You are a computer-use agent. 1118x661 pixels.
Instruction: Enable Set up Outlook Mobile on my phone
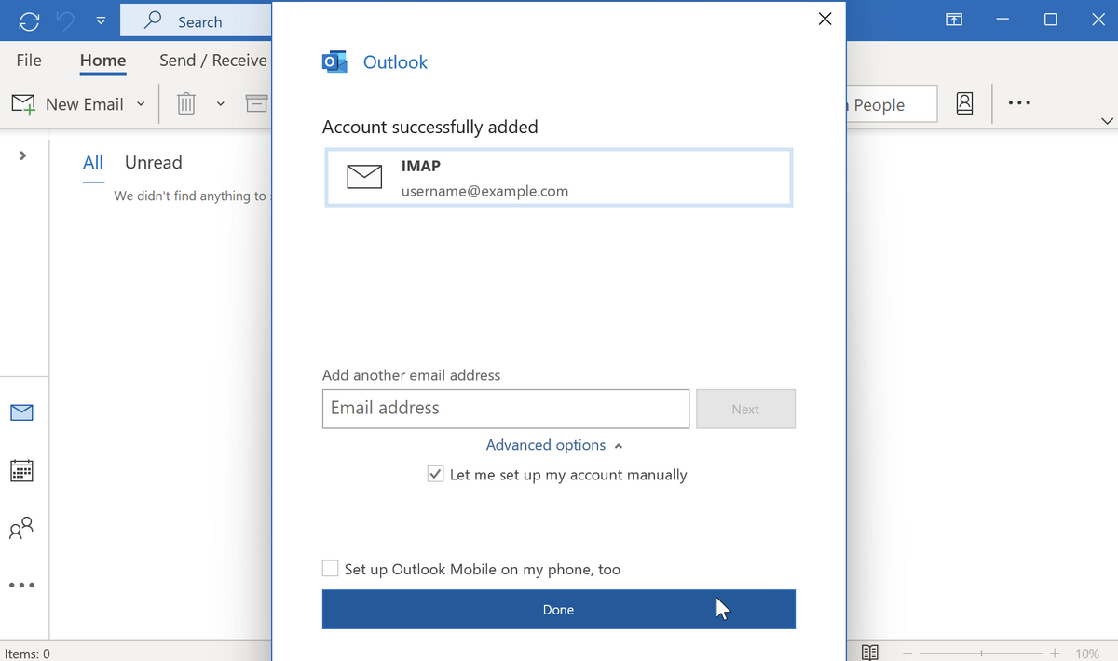pos(330,568)
